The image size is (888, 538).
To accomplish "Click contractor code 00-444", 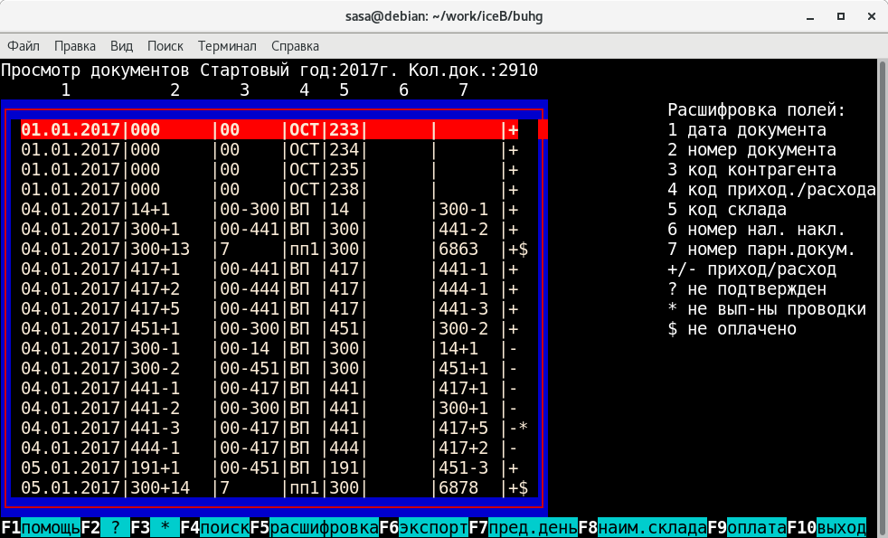I will (250, 288).
